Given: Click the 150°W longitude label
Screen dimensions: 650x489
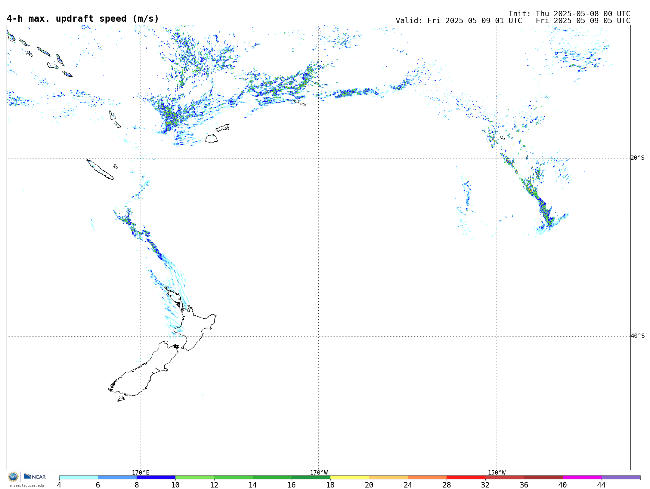Looking at the screenshot, I should [497, 473].
